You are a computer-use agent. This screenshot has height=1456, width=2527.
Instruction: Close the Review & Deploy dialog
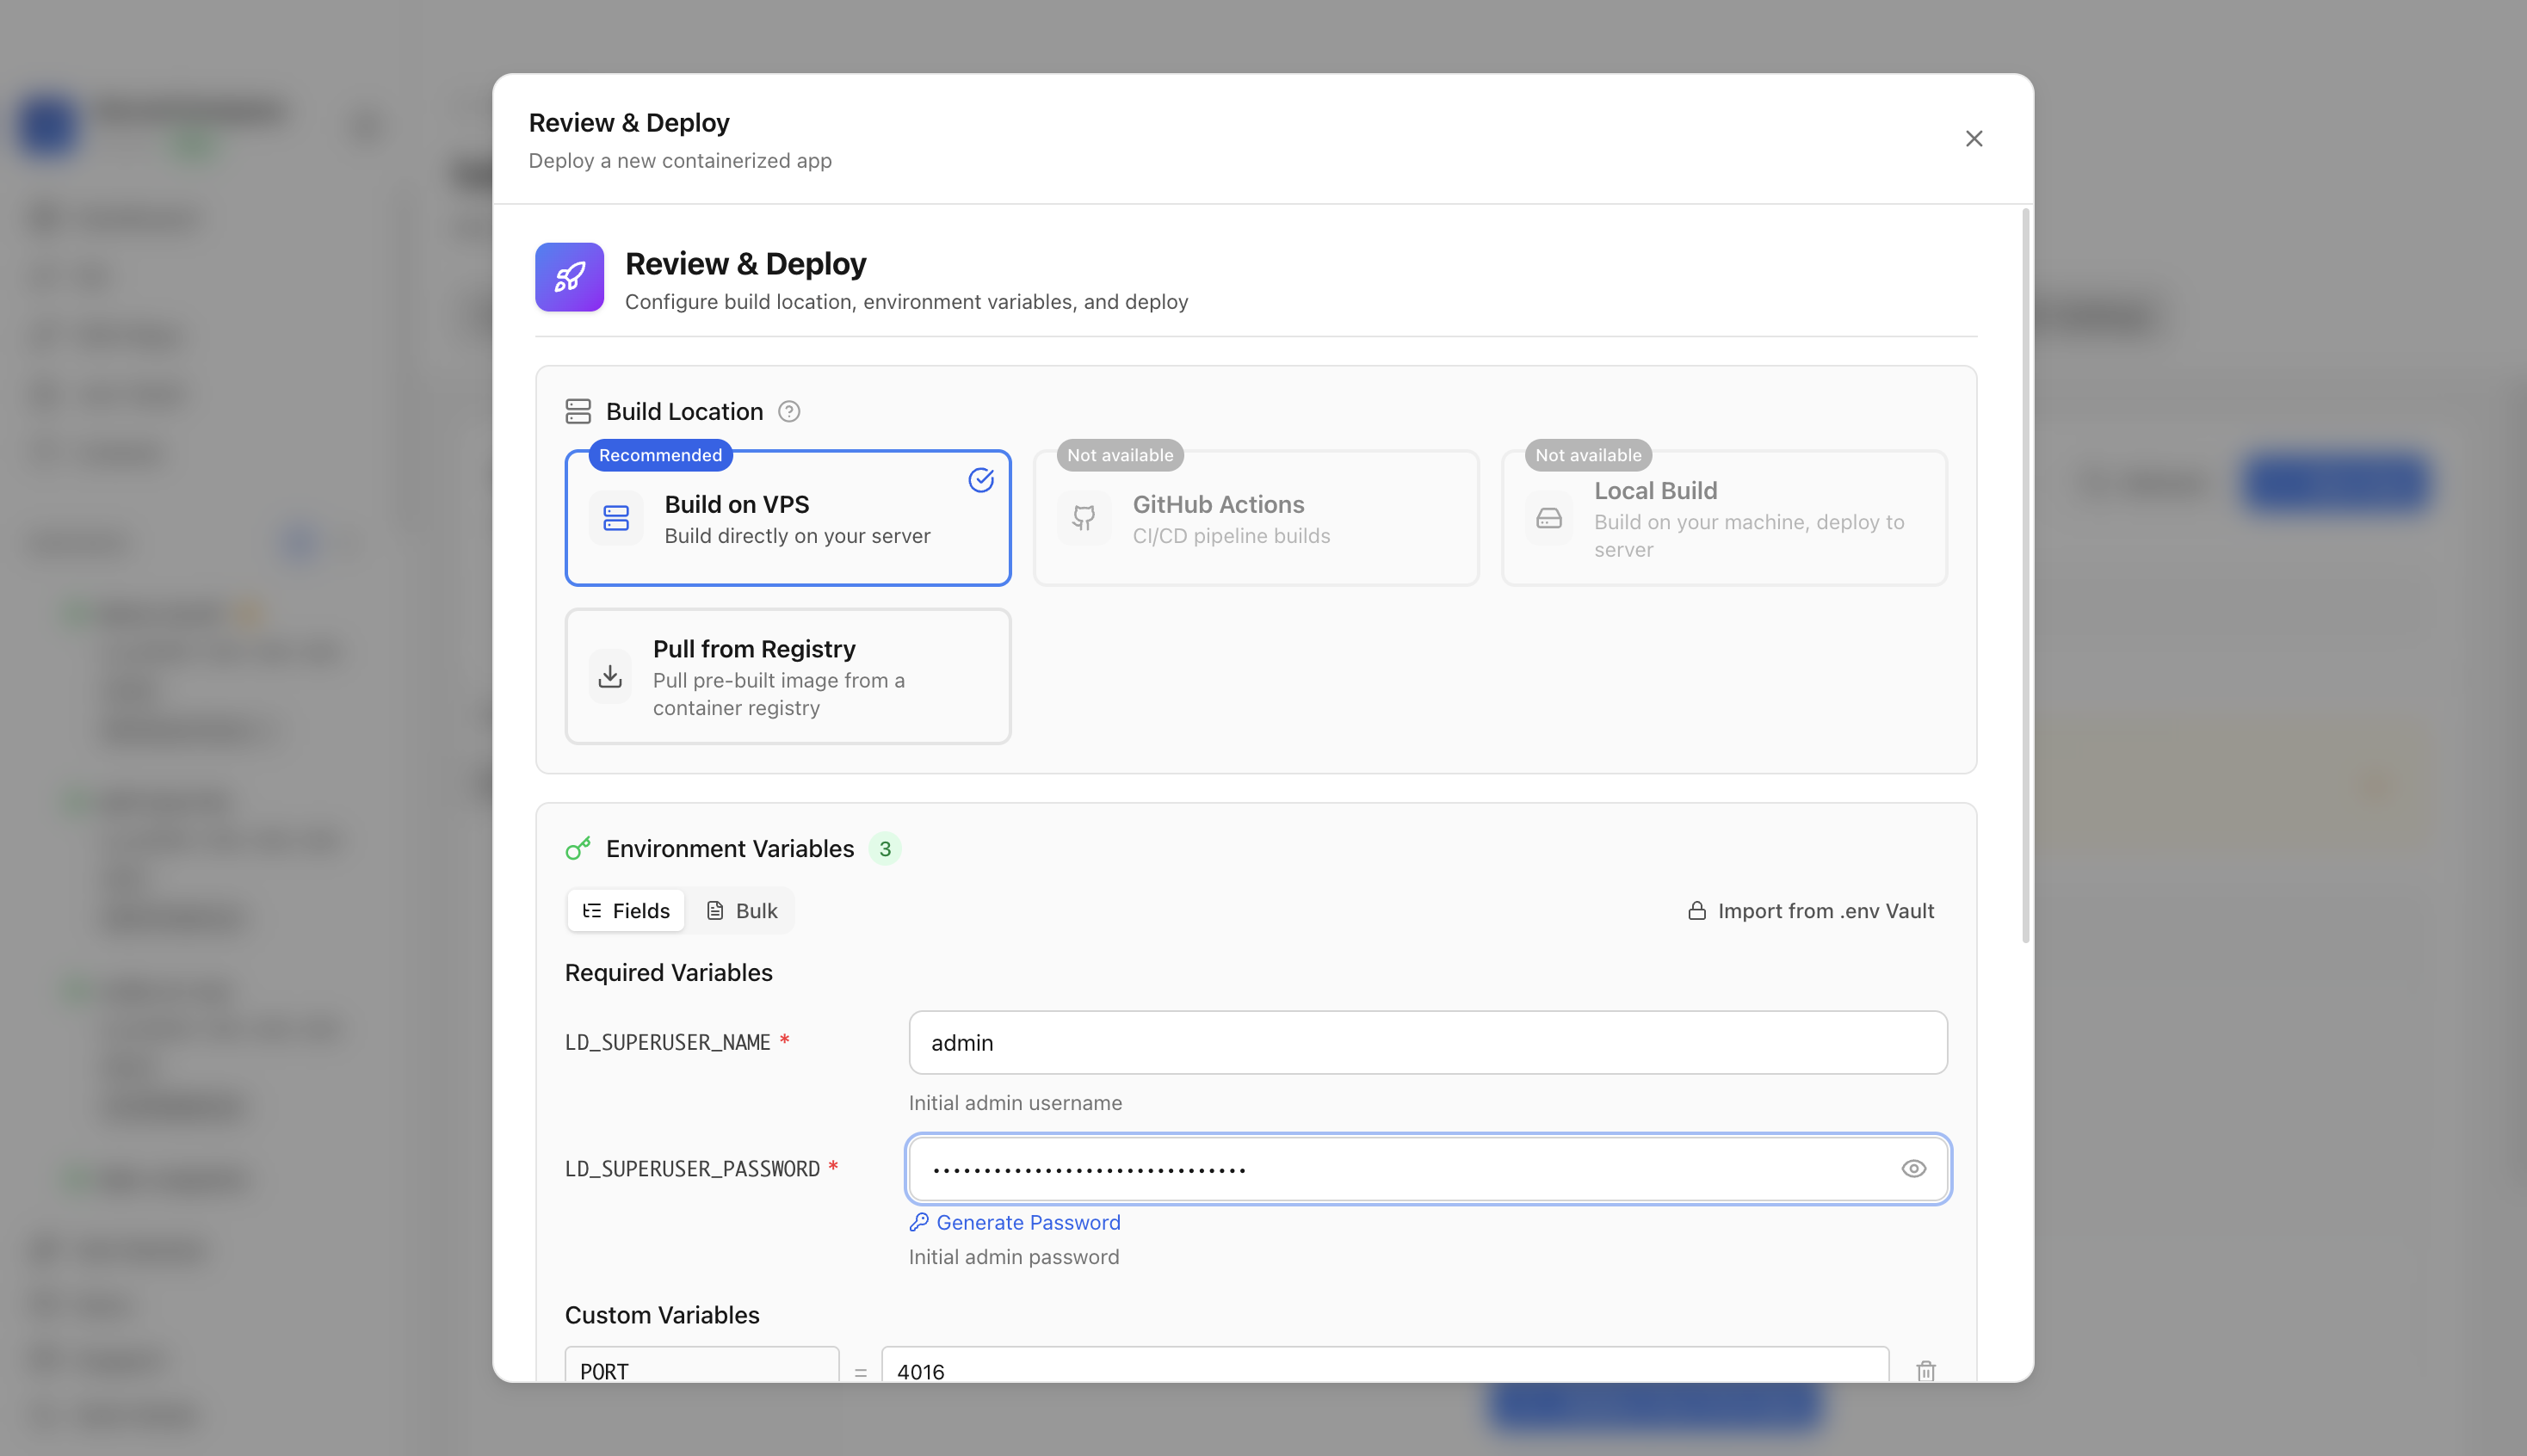(1973, 139)
